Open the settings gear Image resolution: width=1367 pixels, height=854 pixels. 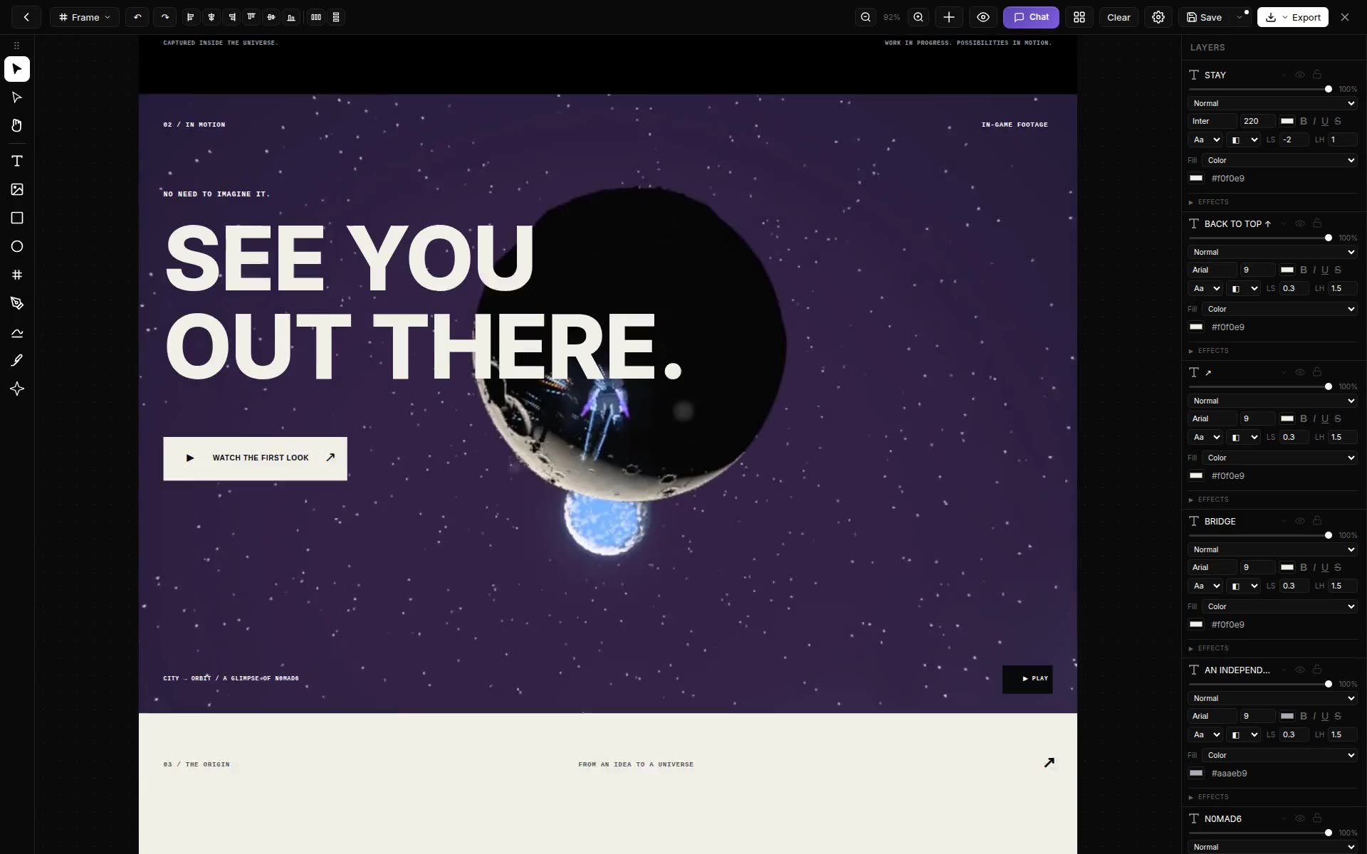(x=1158, y=17)
